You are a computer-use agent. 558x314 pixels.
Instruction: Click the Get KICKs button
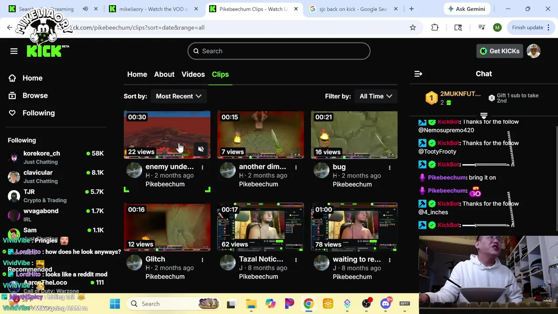(500, 51)
